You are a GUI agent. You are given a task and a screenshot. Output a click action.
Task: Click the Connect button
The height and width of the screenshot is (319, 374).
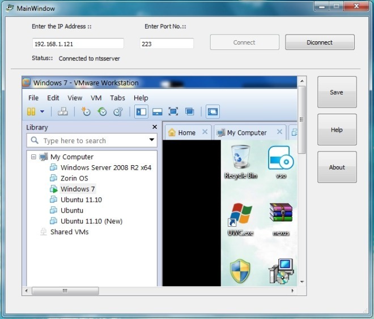click(244, 42)
